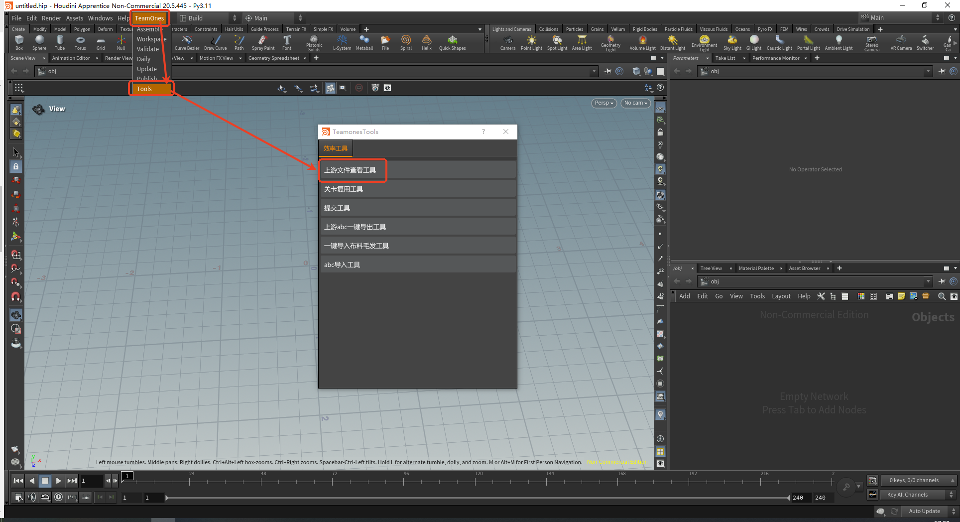Click the Torus shelf tool icon

(x=80, y=42)
